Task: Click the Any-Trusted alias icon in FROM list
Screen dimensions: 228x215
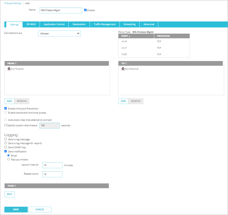Action: [8, 69]
